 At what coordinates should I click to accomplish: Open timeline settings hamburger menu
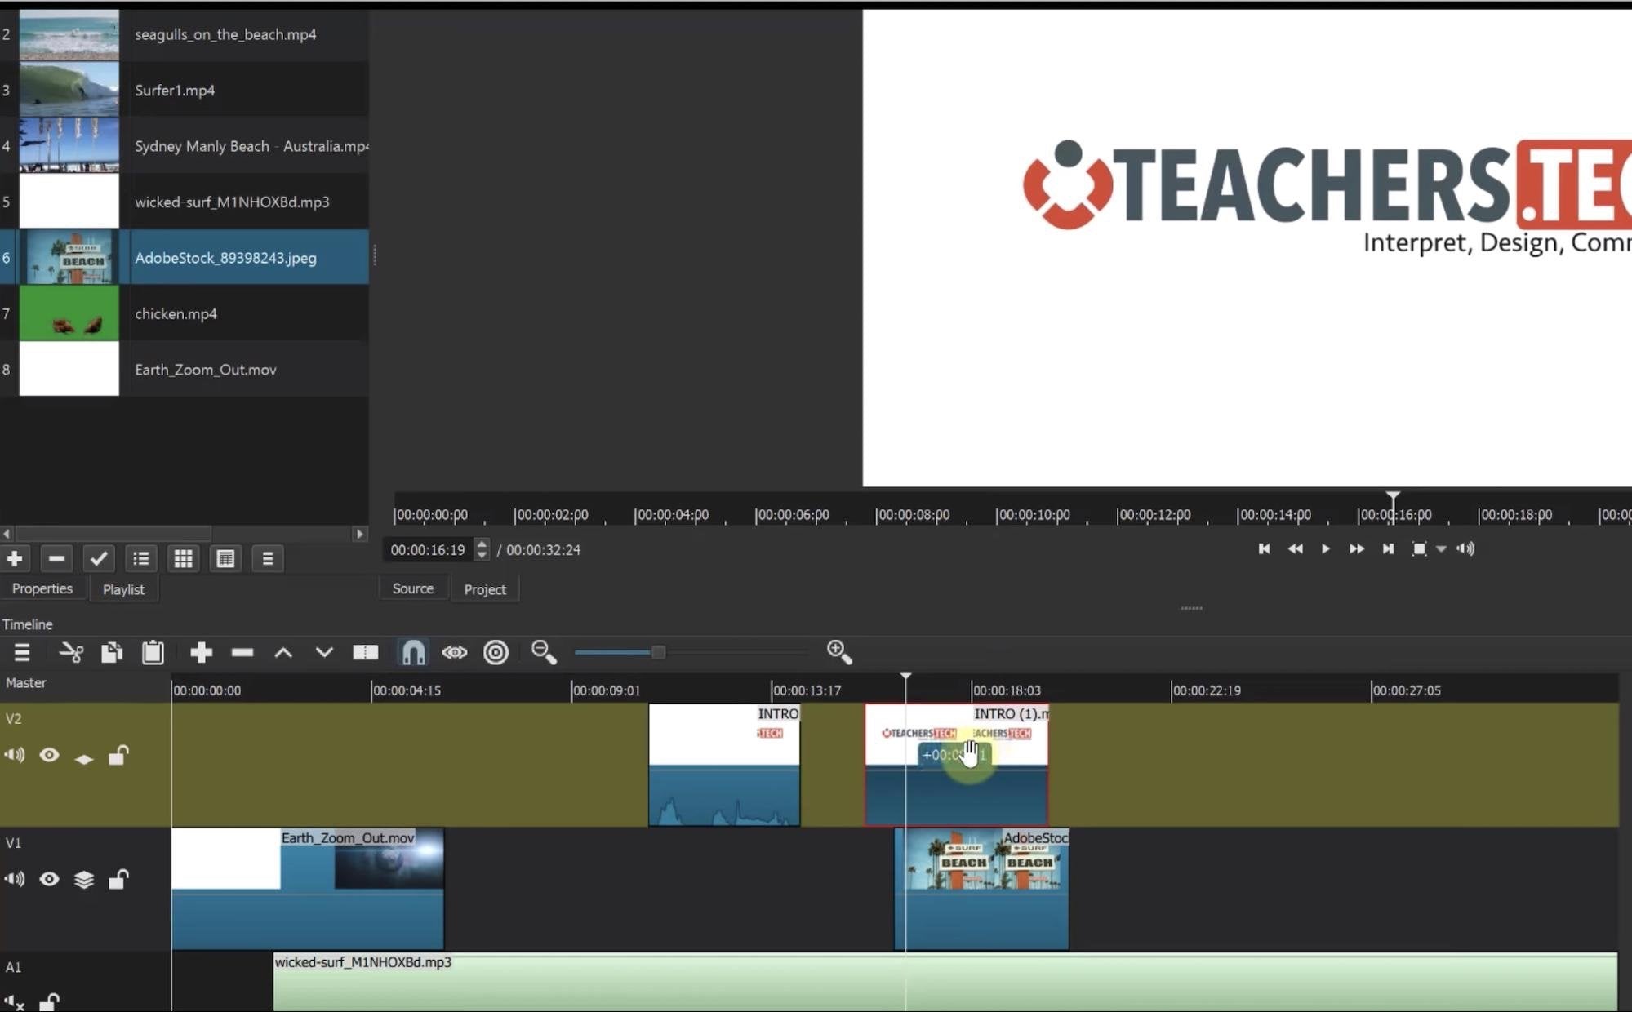[x=21, y=652]
